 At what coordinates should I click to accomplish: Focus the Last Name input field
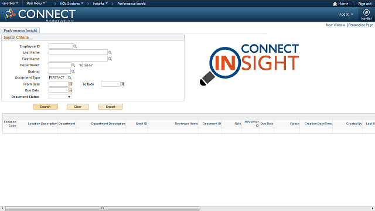(x=78, y=52)
